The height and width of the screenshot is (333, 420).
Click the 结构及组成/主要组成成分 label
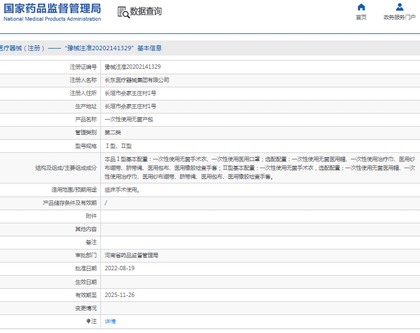(66, 168)
